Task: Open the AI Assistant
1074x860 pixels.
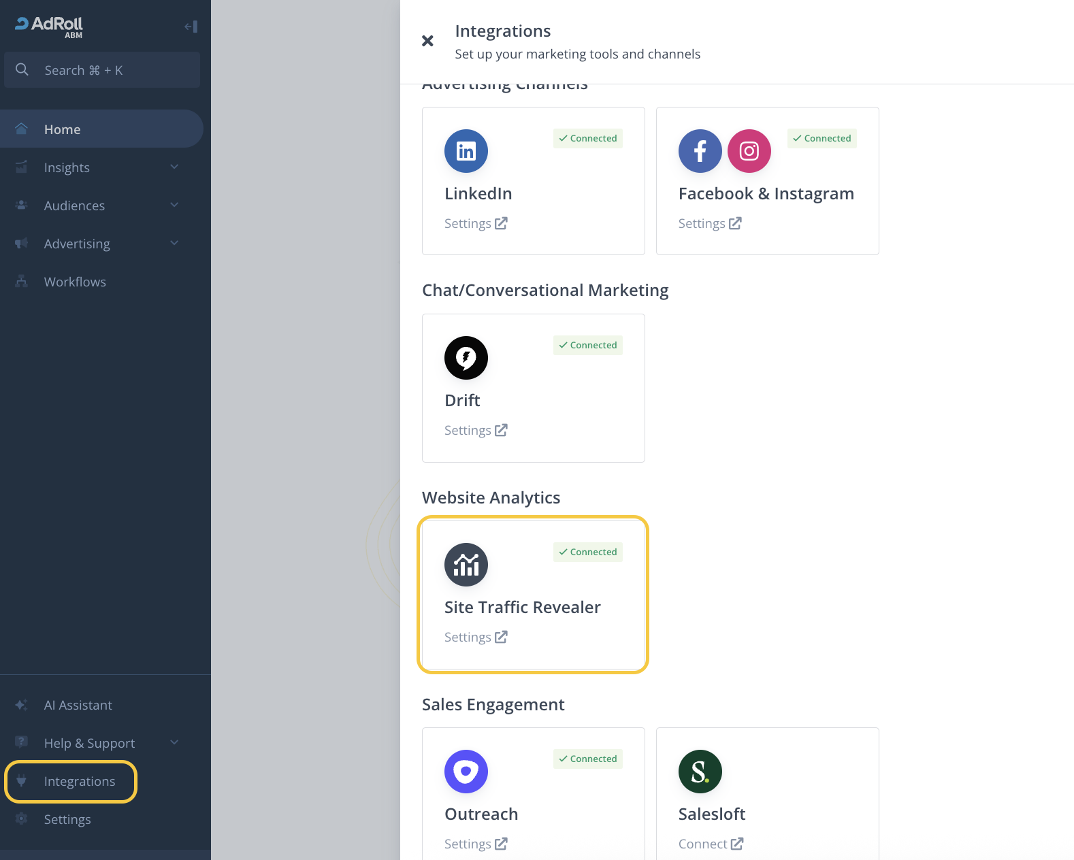Action: click(x=78, y=705)
